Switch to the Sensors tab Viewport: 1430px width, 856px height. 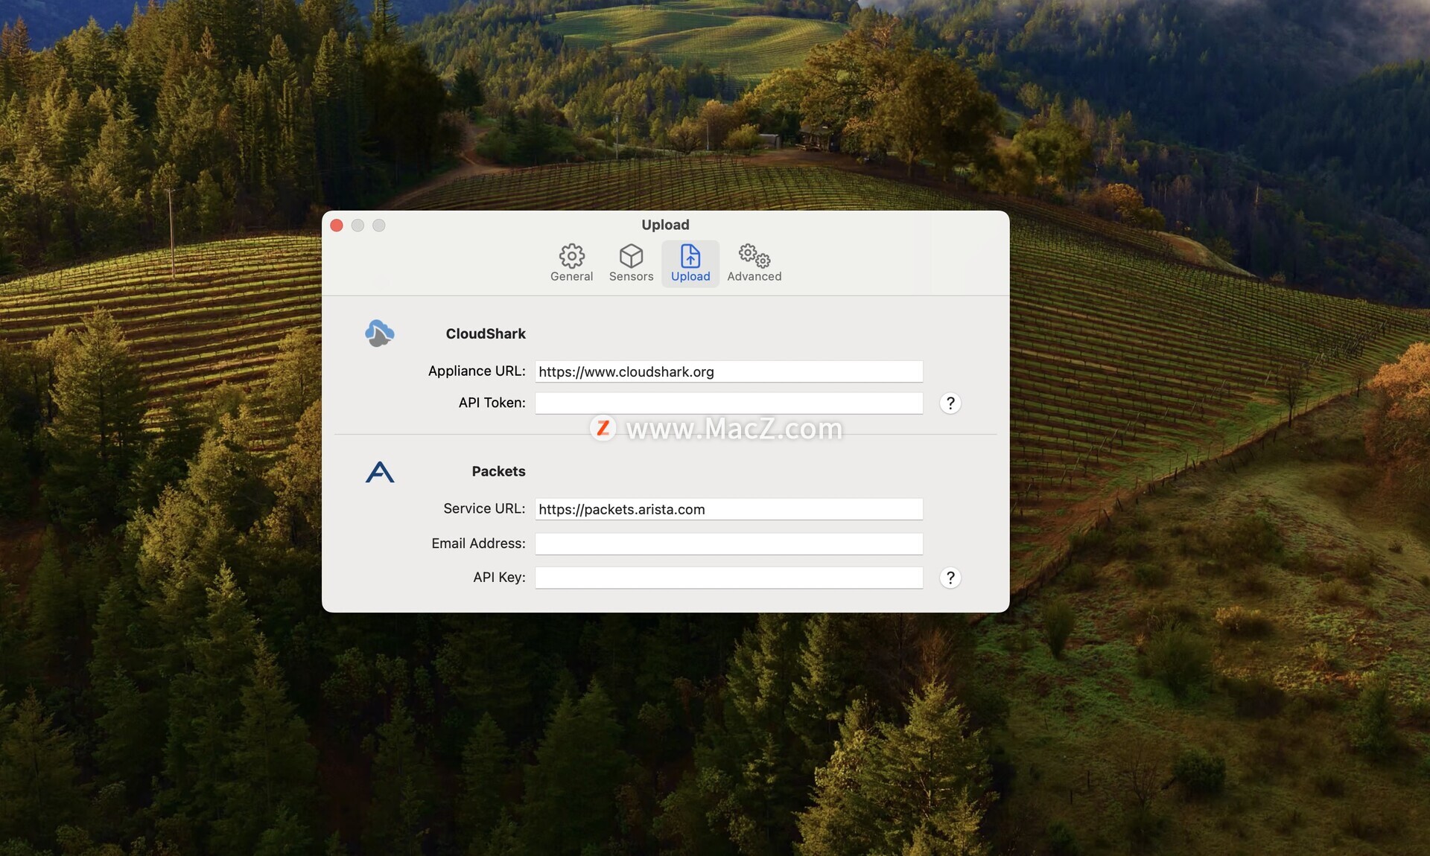631,263
